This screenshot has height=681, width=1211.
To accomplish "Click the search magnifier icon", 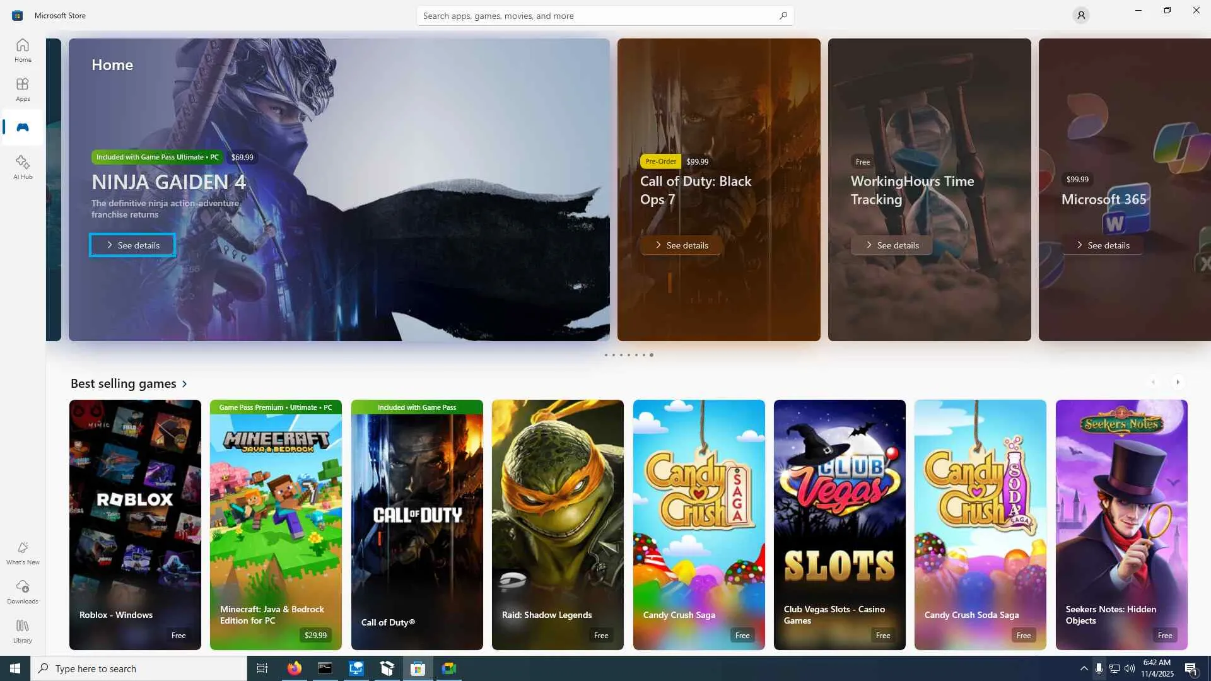I will click(x=783, y=15).
